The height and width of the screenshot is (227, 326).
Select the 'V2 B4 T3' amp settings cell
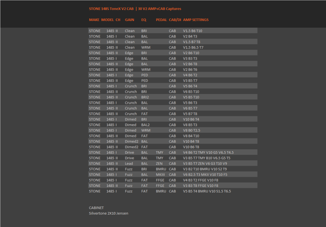(x=190, y=36)
